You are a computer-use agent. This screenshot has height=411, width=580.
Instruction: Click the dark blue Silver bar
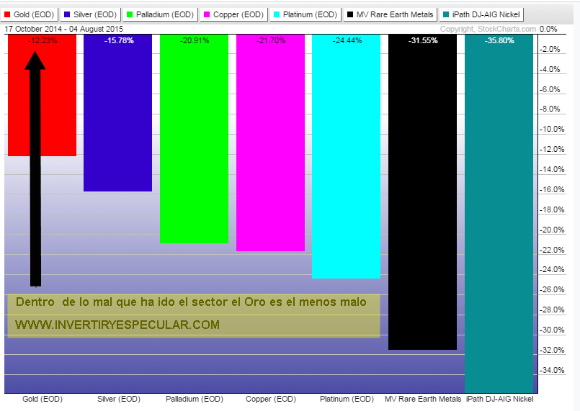[117, 115]
